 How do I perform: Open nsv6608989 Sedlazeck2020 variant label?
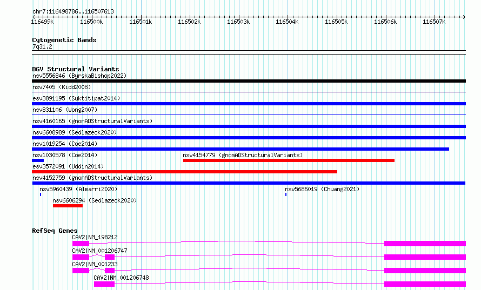[75, 132]
